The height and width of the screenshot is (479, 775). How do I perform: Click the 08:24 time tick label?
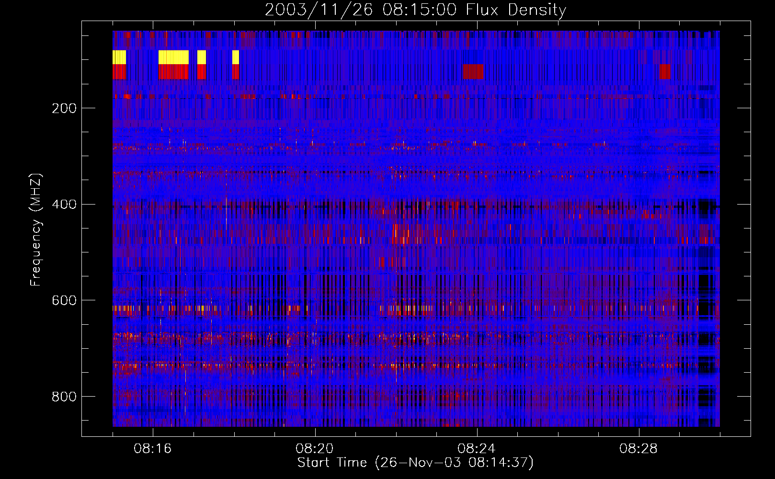477,449
